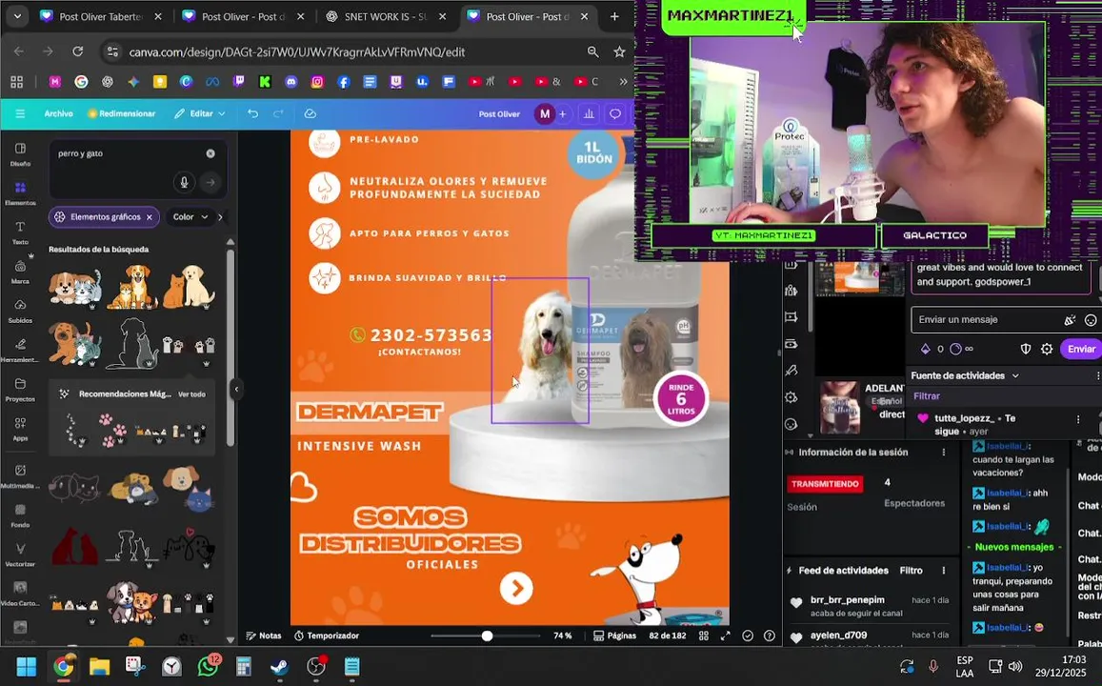Screen dimensions: 1102x686
Task: Click the Filtrar link in activity source
Action: (927, 396)
